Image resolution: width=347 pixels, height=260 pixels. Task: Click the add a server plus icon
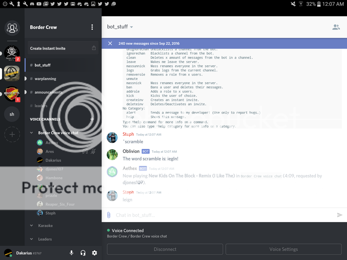(12, 134)
